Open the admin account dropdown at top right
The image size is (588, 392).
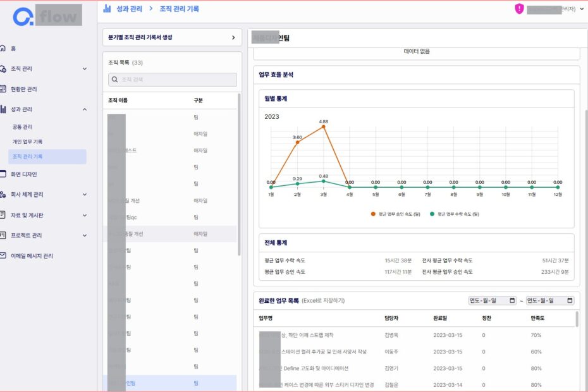582,9
